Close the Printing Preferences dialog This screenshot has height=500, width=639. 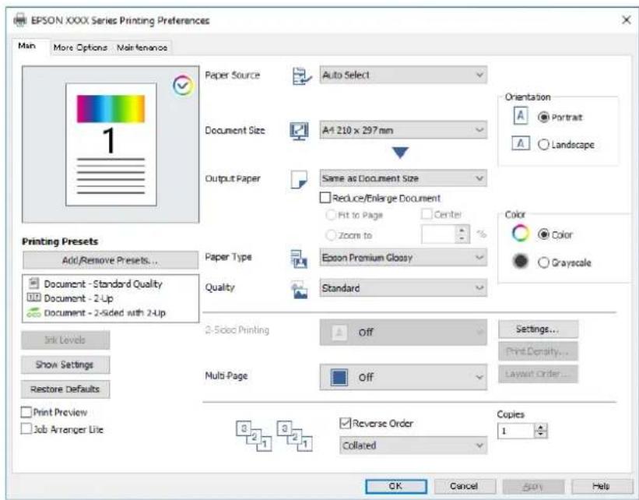[627, 19]
